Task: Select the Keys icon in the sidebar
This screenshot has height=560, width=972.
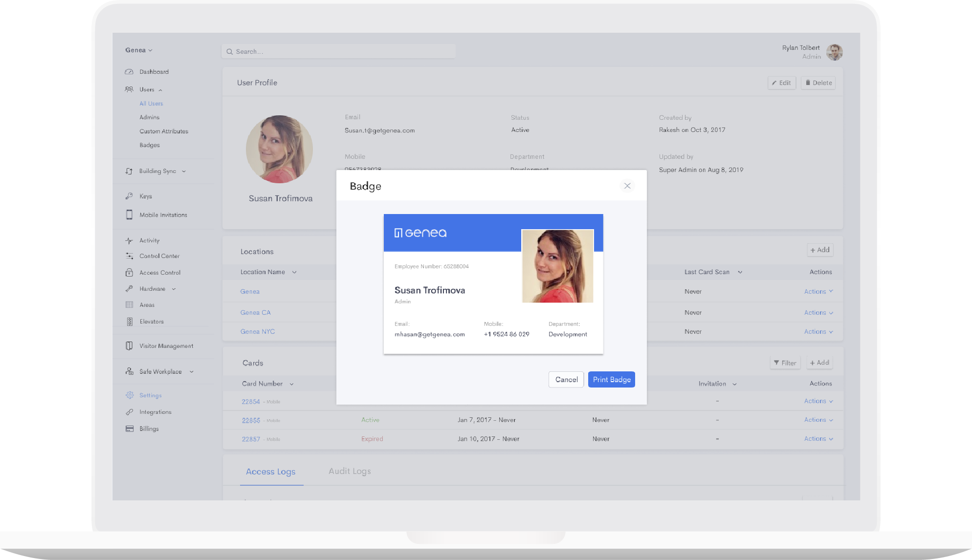Action: click(x=129, y=195)
